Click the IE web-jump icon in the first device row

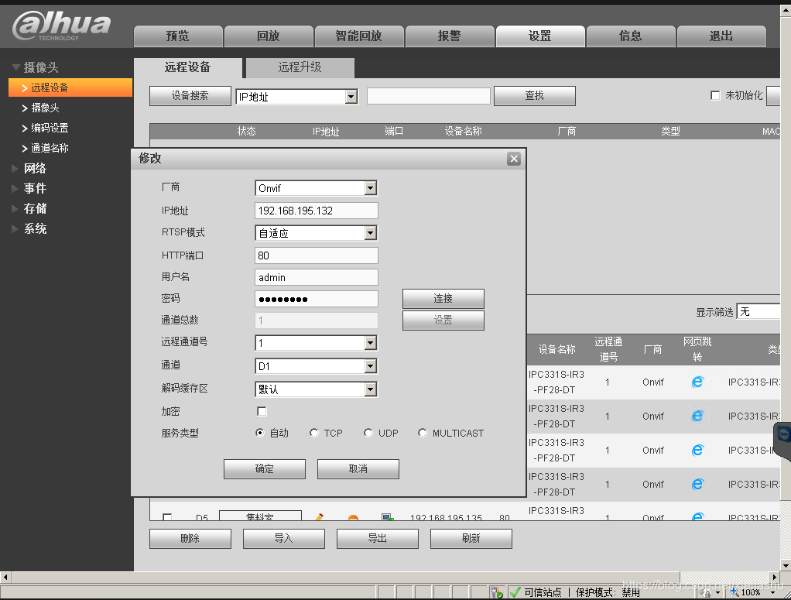[697, 382]
